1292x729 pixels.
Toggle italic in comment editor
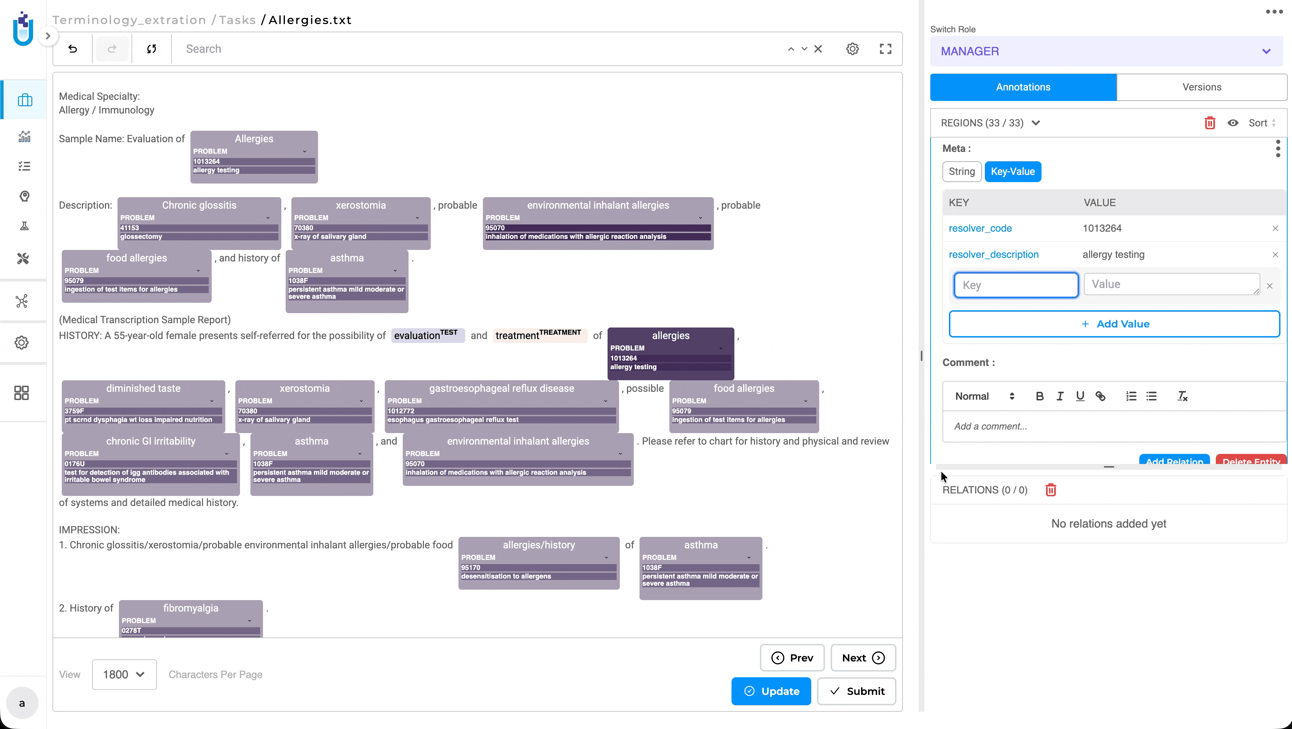click(1060, 396)
